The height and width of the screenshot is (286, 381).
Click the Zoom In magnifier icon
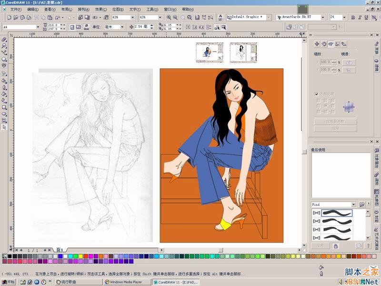click(169, 17)
